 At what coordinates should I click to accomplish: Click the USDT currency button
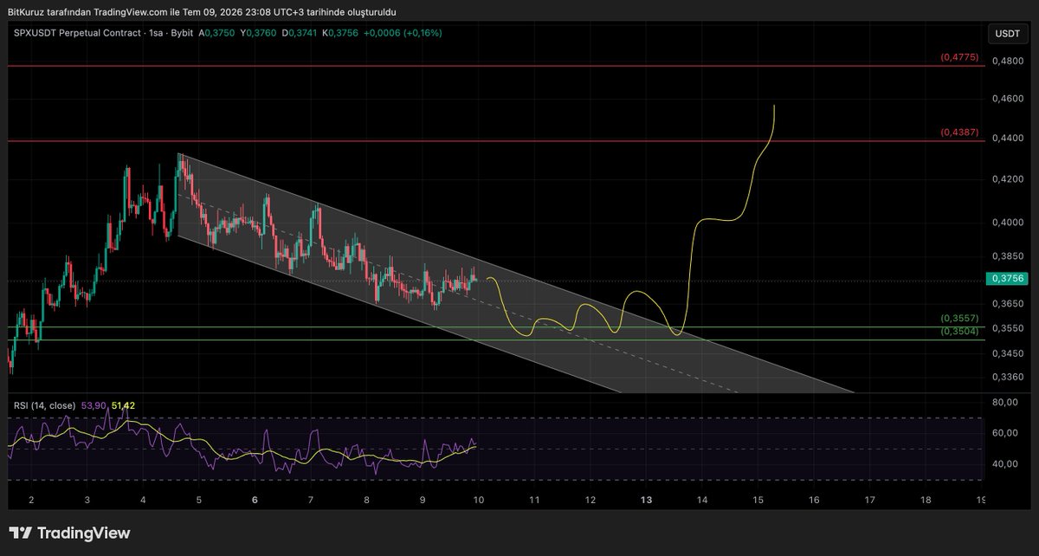pyautogui.click(x=1008, y=33)
